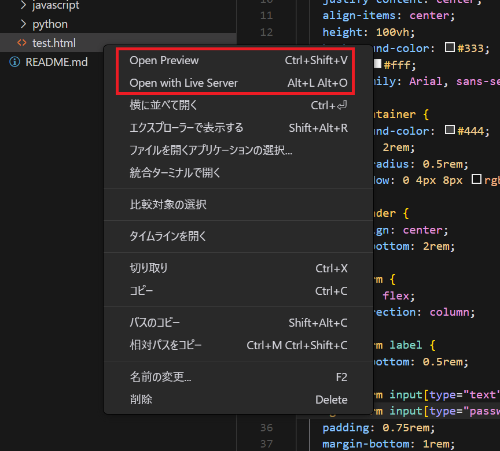Open the #fff color swatch picker
Viewport: 500px width, 451px height.
tap(377, 64)
